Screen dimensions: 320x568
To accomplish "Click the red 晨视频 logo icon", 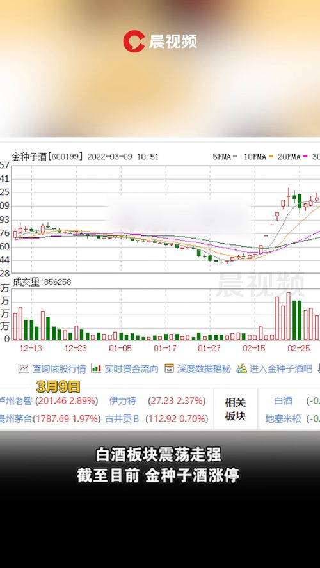I will 134,42.
